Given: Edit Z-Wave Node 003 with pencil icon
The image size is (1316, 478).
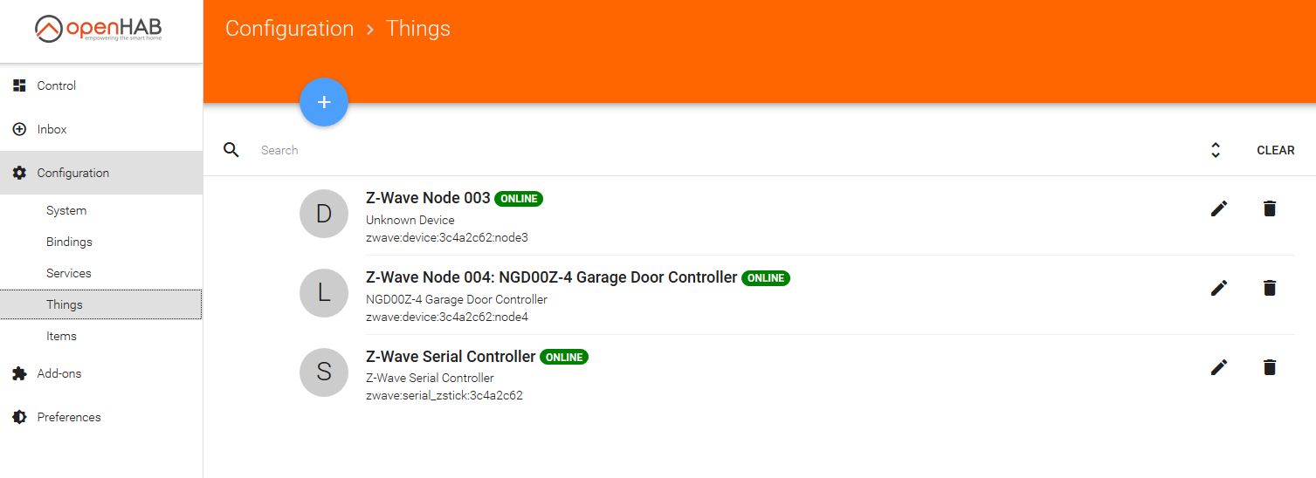Looking at the screenshot, I should pos(1219,208).
